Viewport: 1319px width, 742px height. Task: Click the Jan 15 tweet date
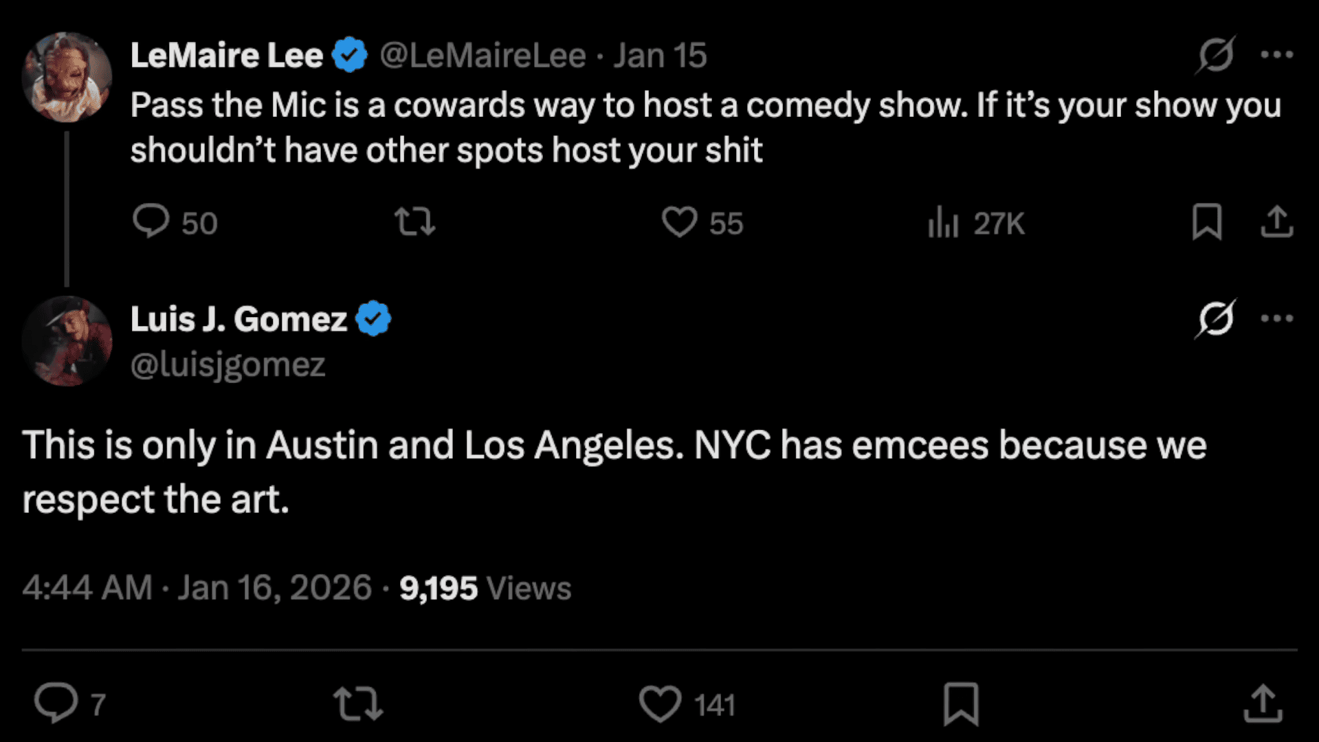coord(660,55)
